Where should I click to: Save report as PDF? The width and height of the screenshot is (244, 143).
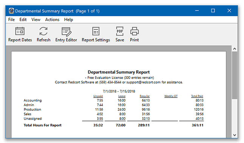120,34
